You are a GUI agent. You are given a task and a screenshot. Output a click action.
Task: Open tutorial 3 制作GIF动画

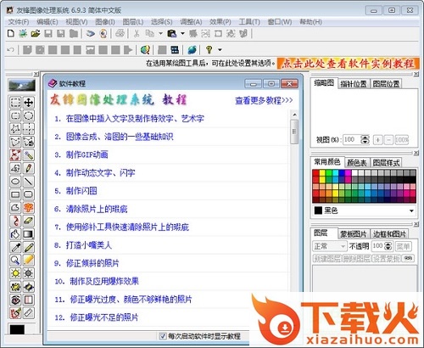(87, 154)
